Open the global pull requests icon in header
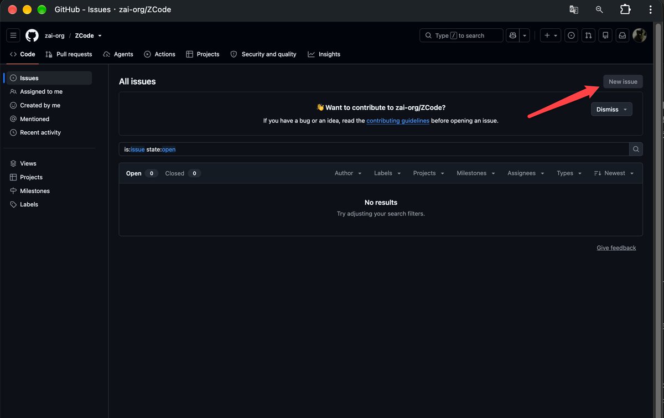This screenshot has height=418, width=664. 588,35
